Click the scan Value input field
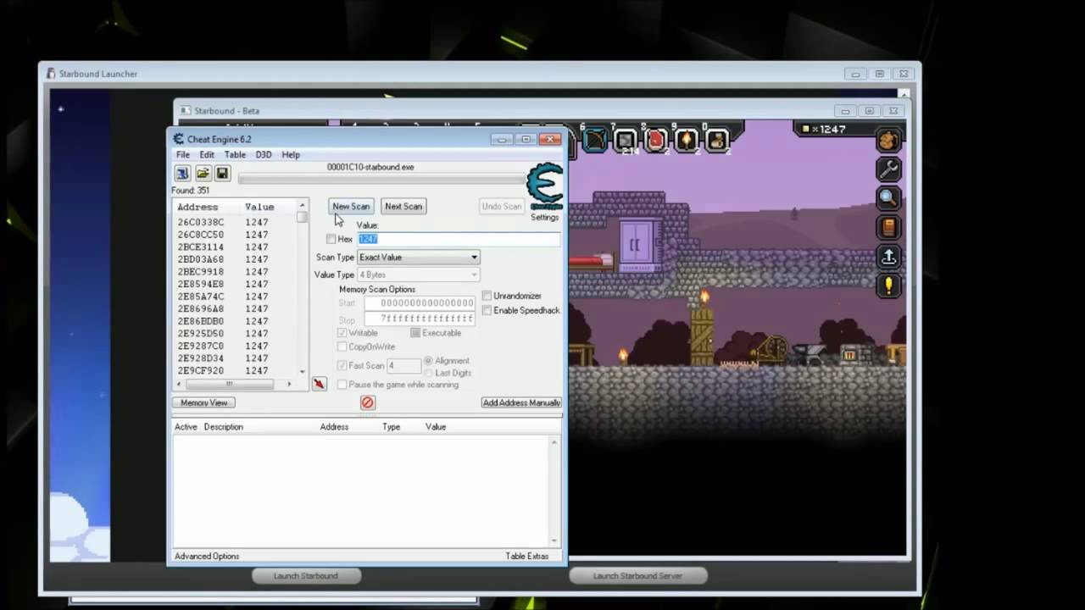Screen dimensions: 1085x610 coord(458,239)
